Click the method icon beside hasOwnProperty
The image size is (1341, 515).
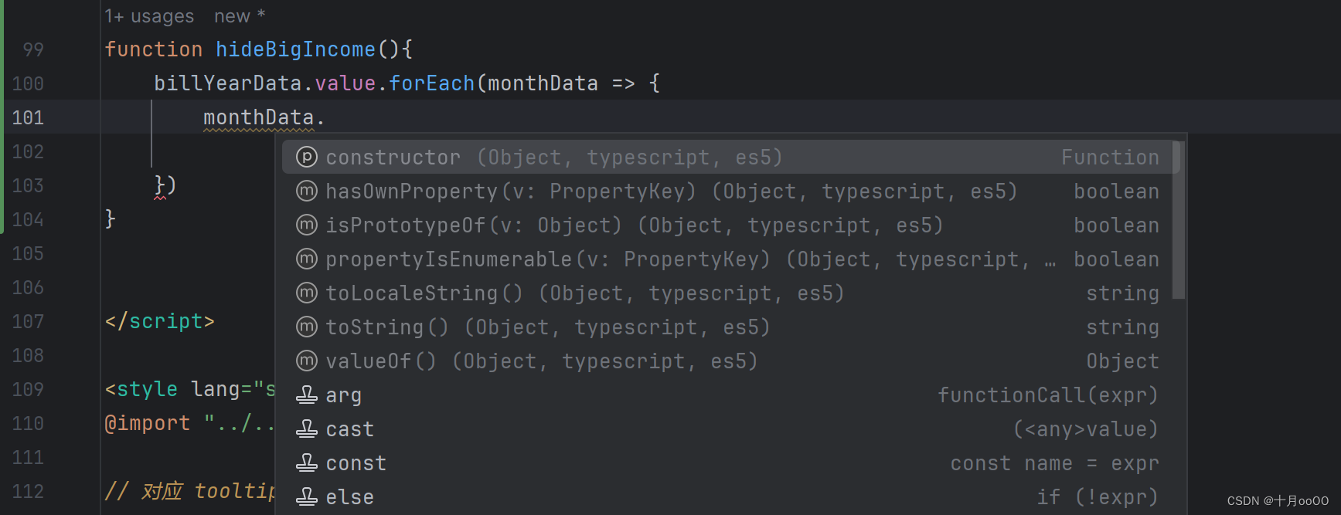tap(307, 191)
